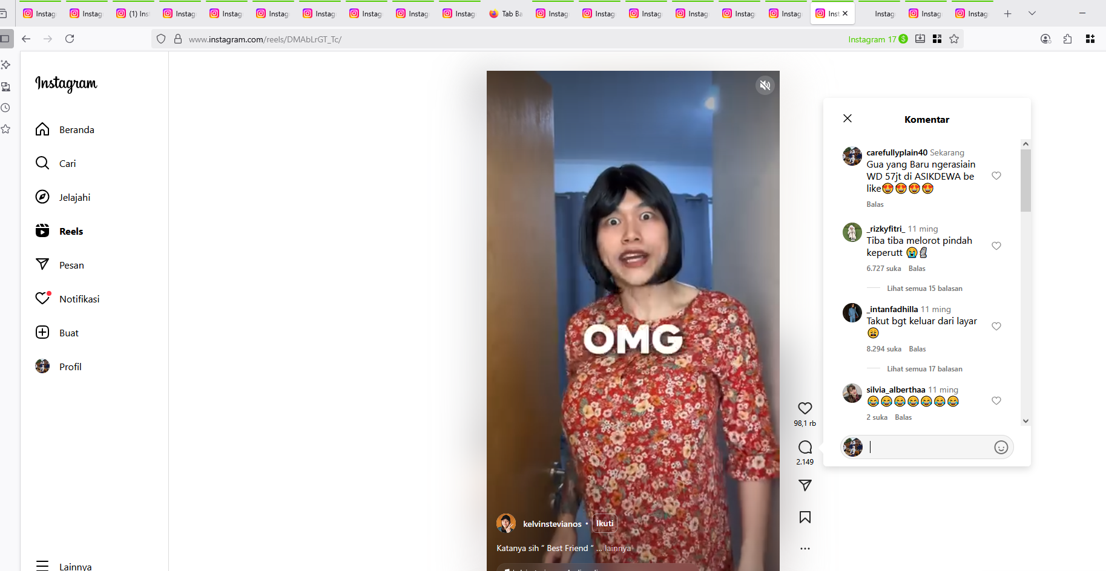Like _rizkyfitri_'s comment

tap(996, 246)
